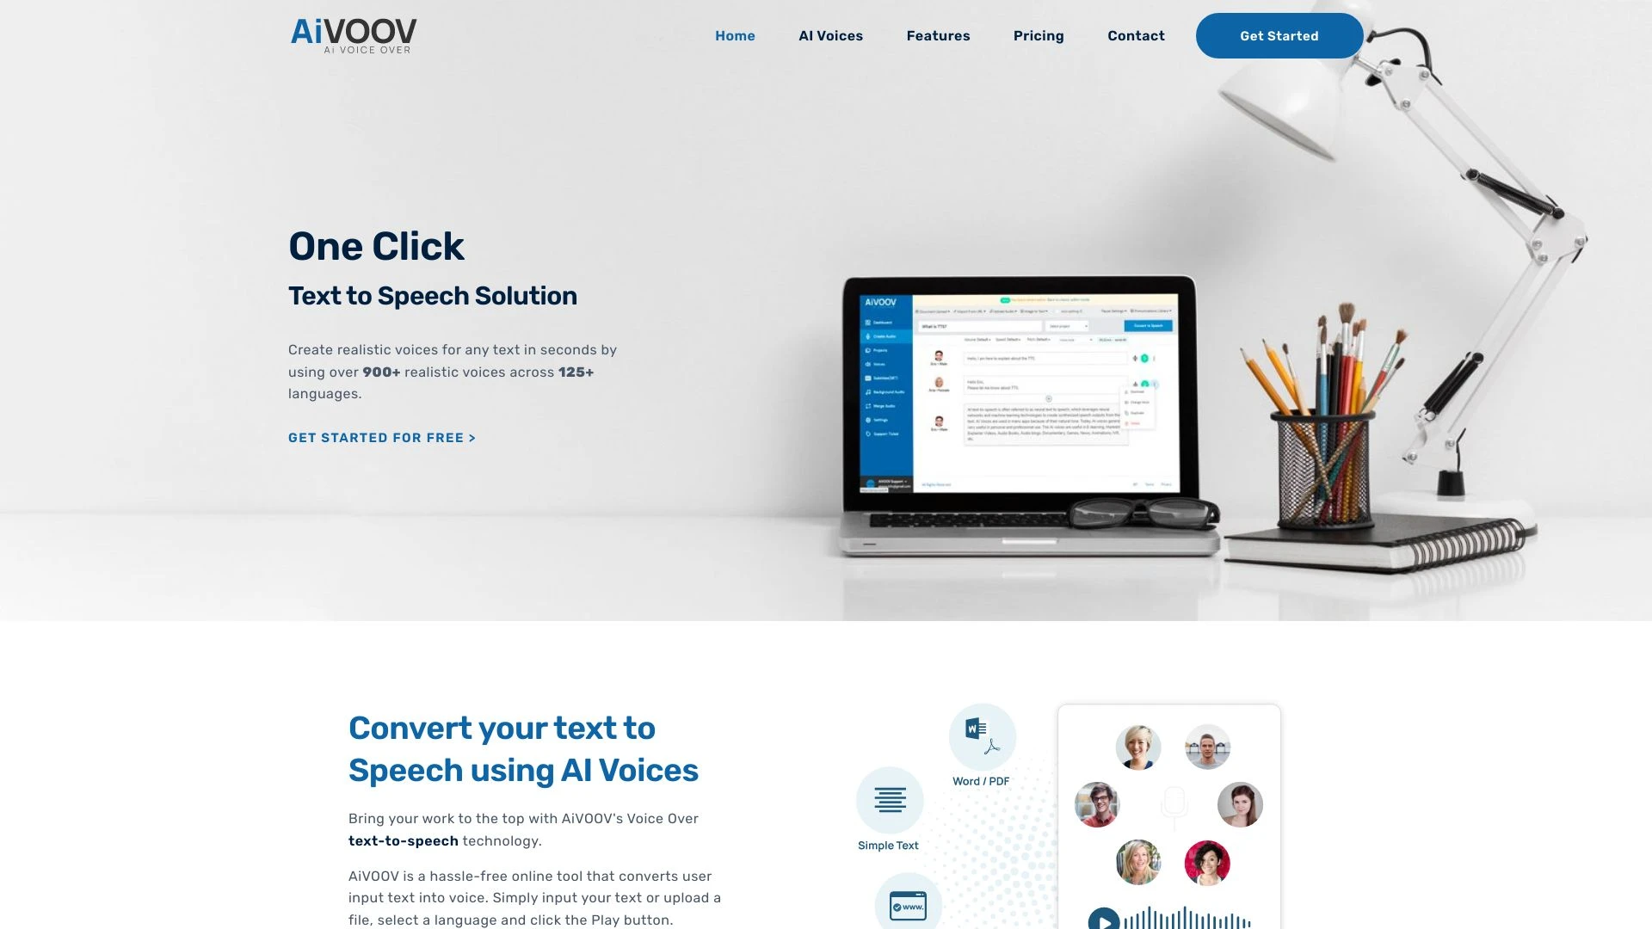Select the Features navigation tab
This screenshot has height=929, width=1652.
point(937,35)
